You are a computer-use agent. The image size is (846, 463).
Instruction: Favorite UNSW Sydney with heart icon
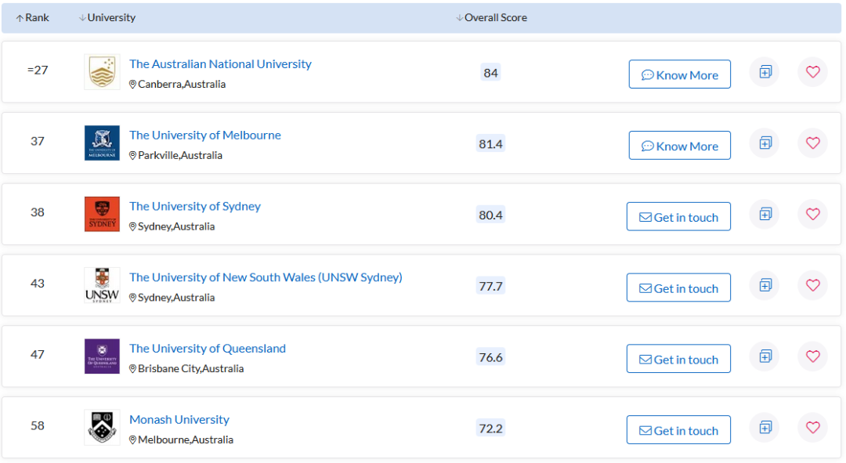click(x=812, y=285)
